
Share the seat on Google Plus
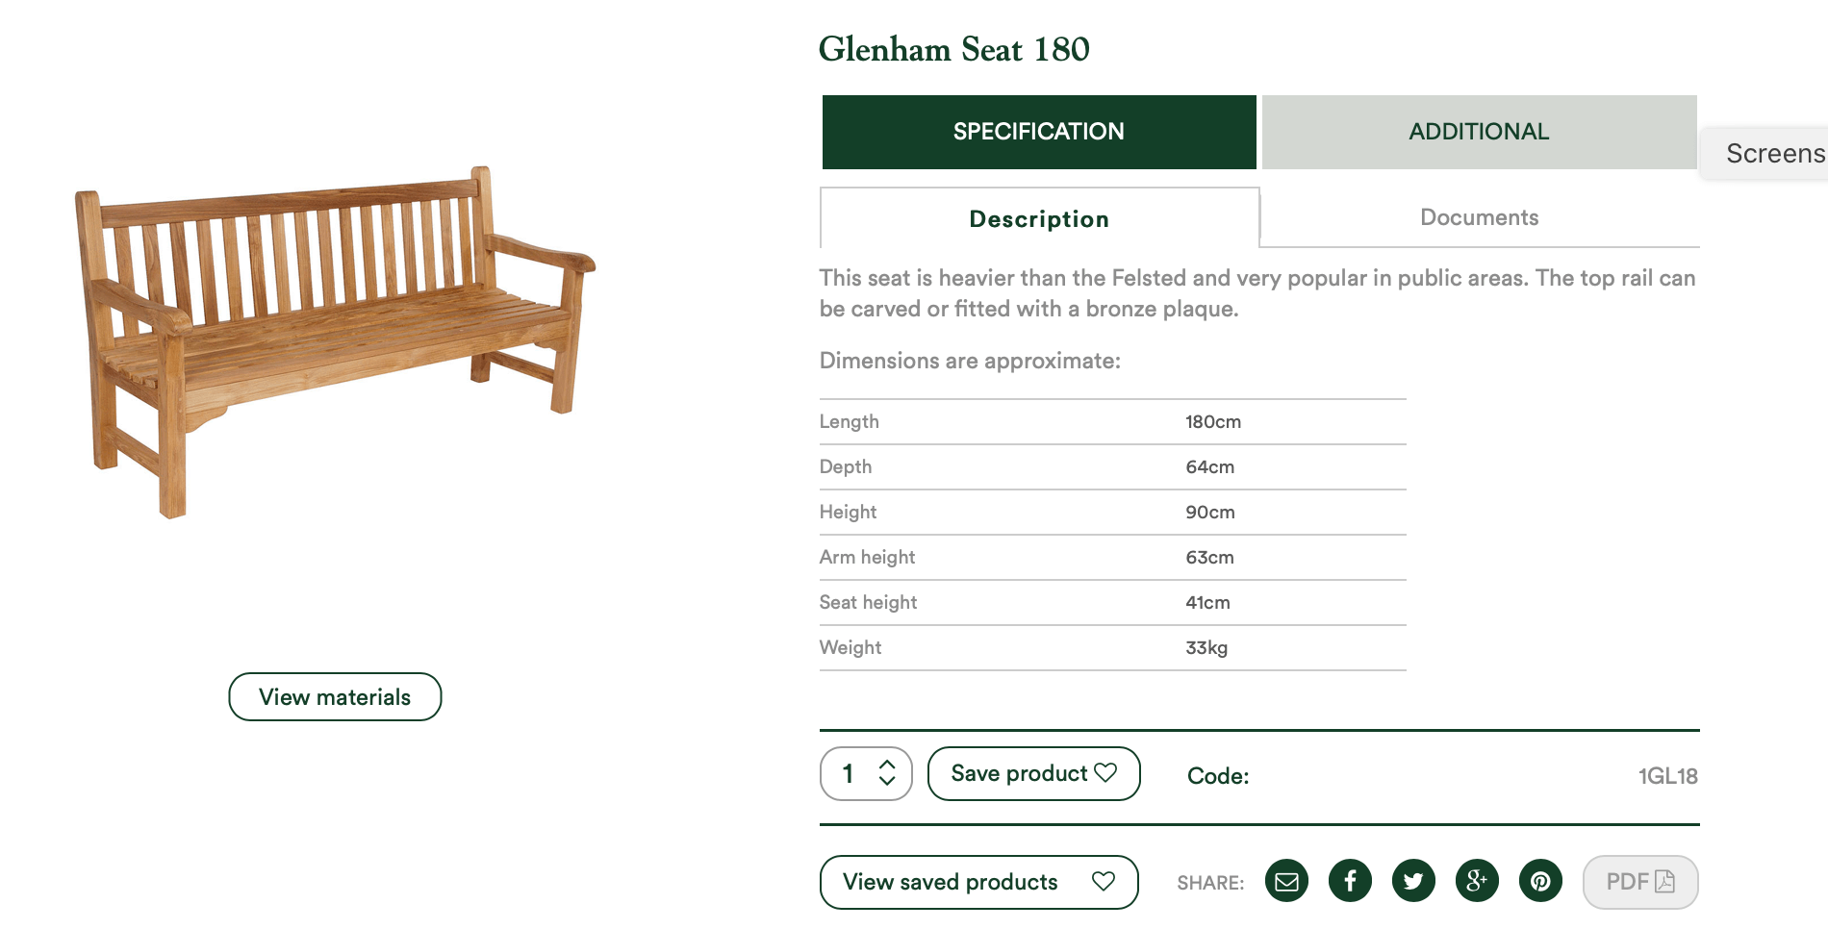[1477, 881]
